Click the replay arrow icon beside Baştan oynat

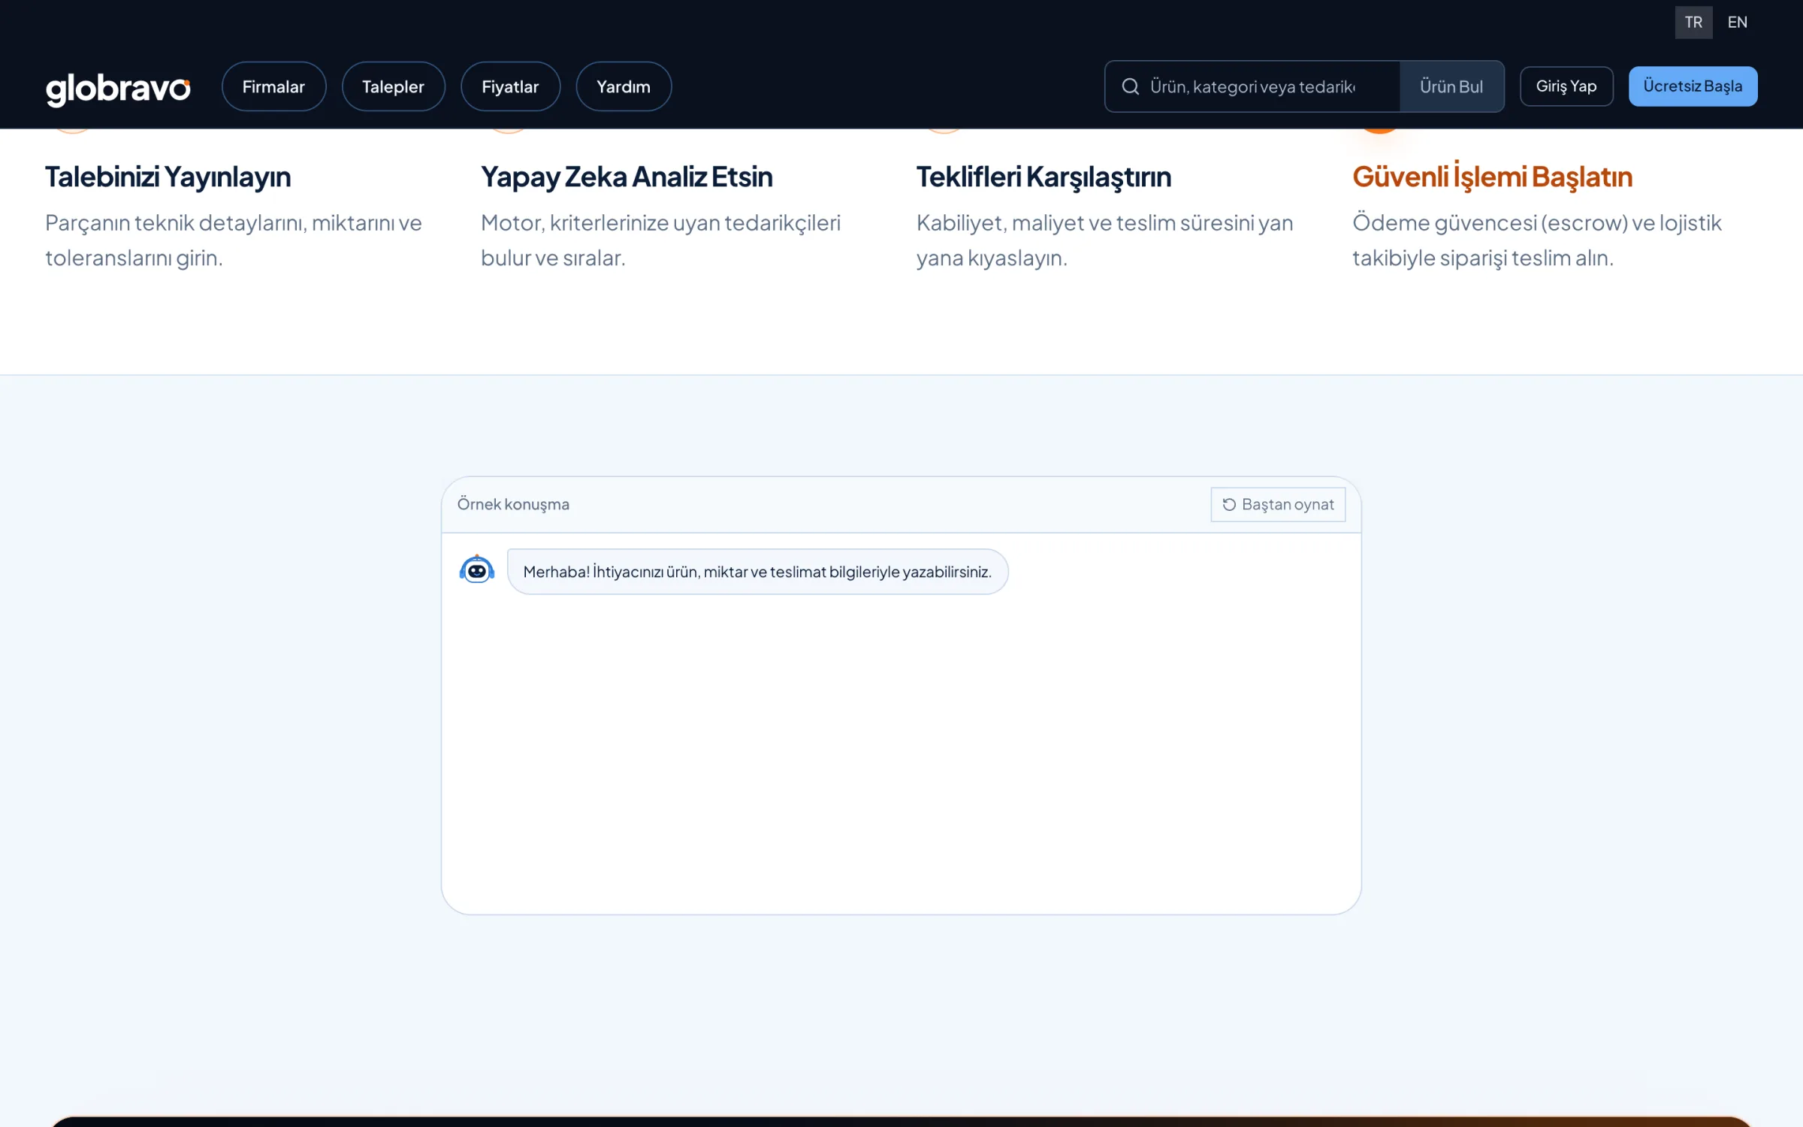[x=1229, y=504]
